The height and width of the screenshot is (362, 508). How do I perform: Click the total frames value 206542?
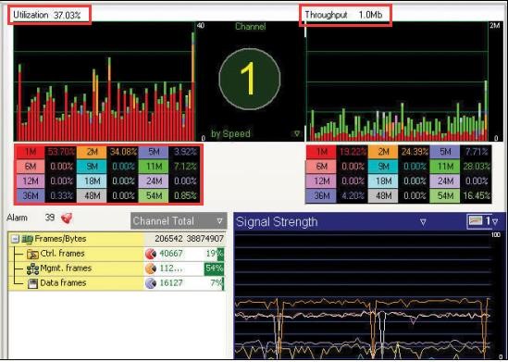pyautogui.click(x=168, y=239)
